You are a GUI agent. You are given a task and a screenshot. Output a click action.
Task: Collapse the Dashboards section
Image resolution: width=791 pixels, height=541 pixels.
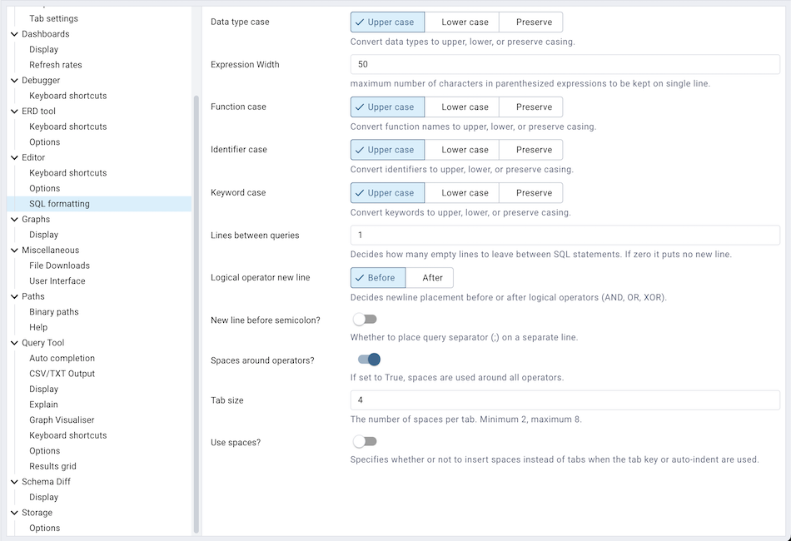[13, 33]
